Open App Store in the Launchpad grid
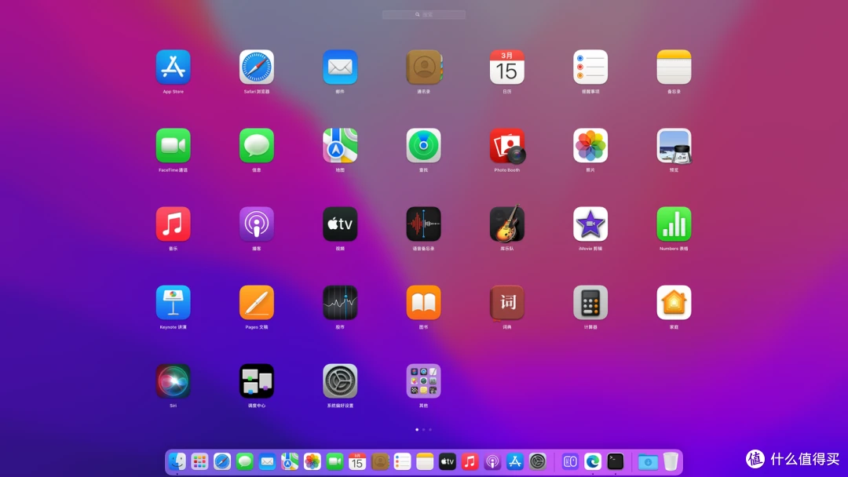Screen dimensions: 848x477 [173, 67]
